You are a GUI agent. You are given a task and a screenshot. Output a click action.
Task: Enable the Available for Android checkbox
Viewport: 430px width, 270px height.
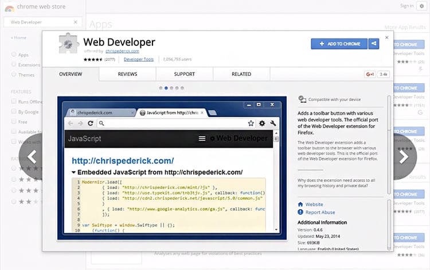tap(13, 132)
